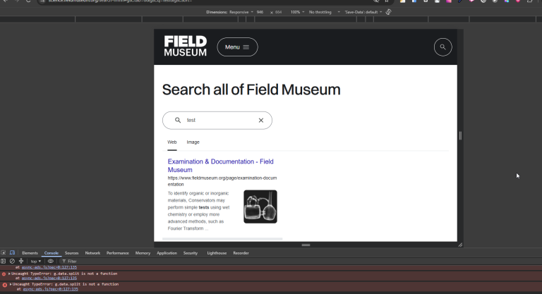
Task: Toggle the device toolbar icon
Action: 12,253
